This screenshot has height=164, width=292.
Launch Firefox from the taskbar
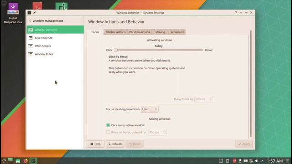tap(26, 161)
